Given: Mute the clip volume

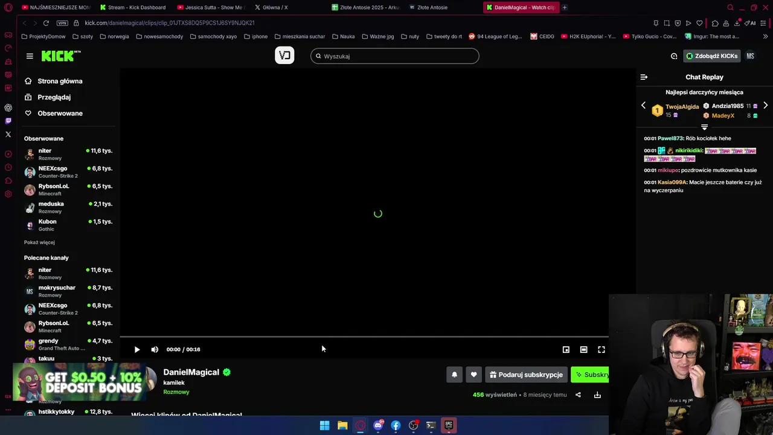Looking at the screenshot, I should click(x=155, y=349).
